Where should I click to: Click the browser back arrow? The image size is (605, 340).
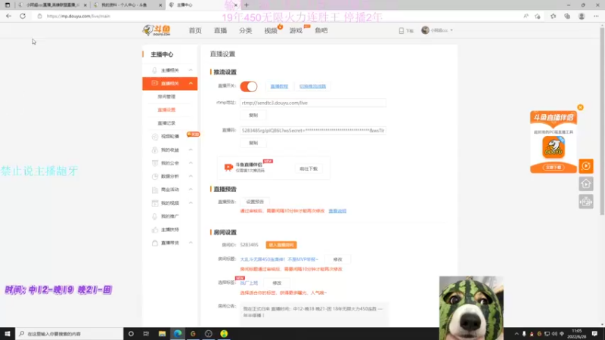8,16
